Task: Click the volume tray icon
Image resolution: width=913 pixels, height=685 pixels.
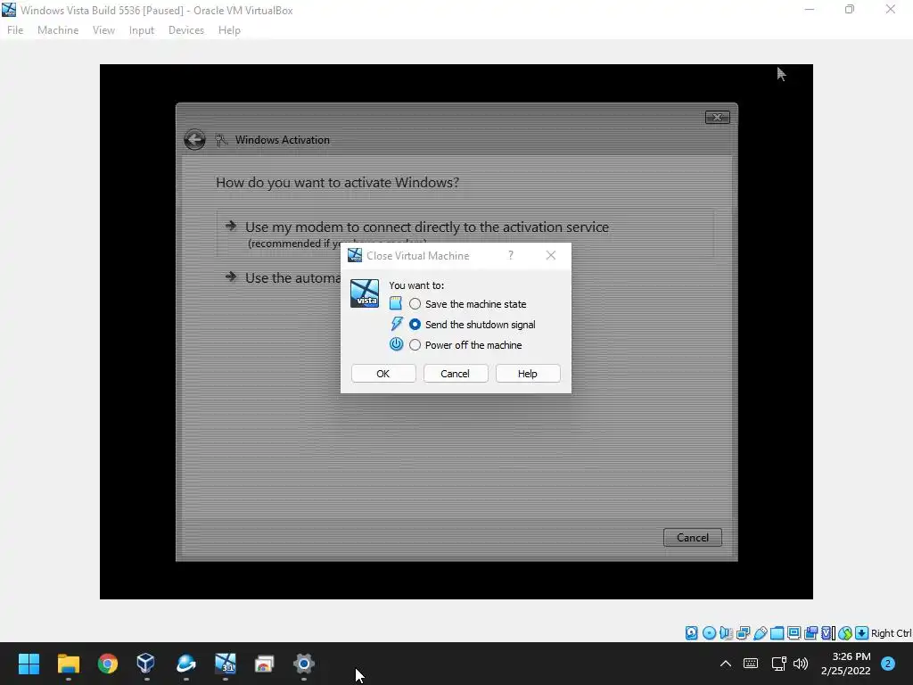Action: [802, 664]
